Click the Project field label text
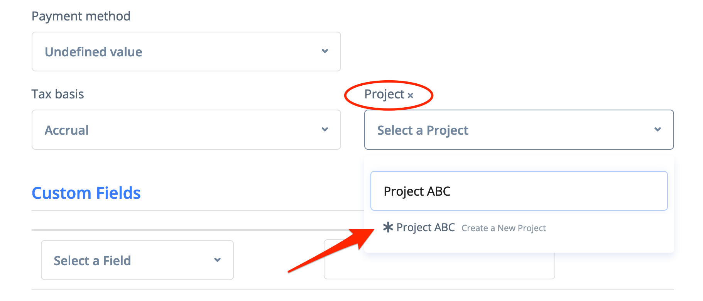 click(x=384, y=94)
